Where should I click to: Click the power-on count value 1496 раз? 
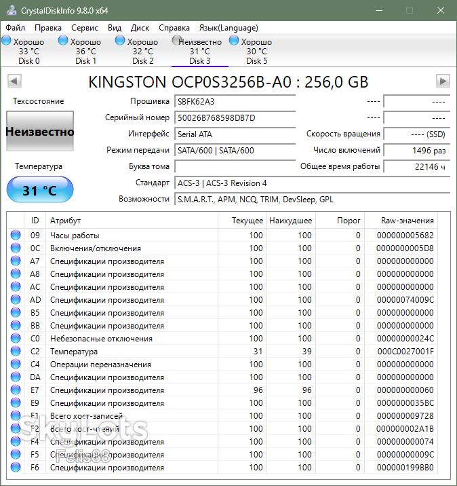tap(417, 150)
